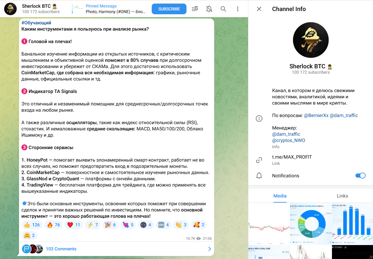This screenshot has height=259, width=373.
Task: Open the Pinned Message preview
Action: (109, 9)
